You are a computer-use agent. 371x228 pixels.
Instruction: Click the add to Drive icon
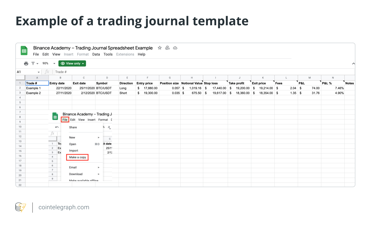[168, 48]
